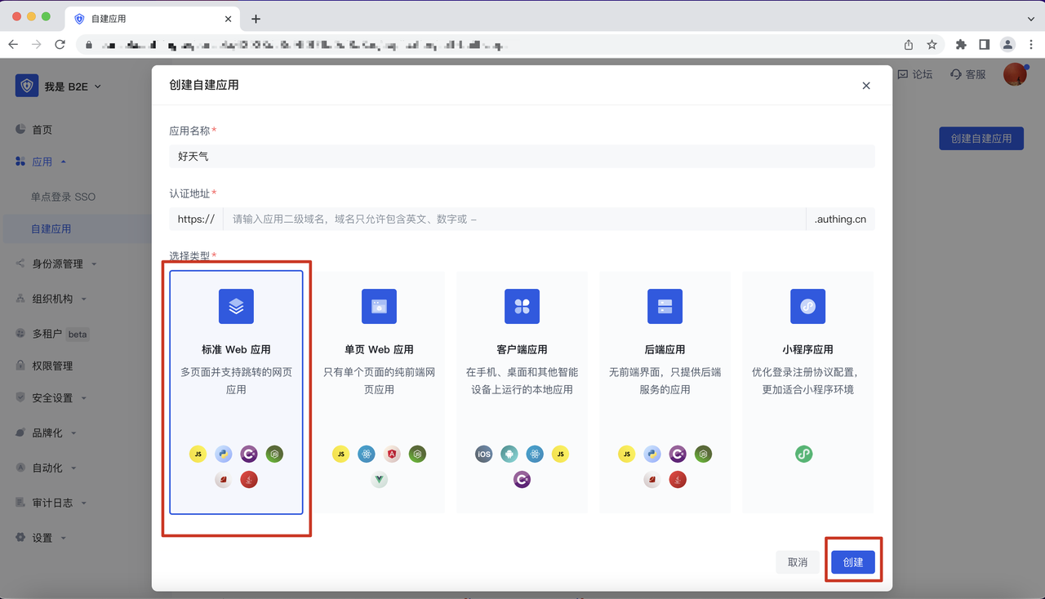1045x599 pixels.
Task: Click the browser bookmark star icon
Action: [932, 45]
